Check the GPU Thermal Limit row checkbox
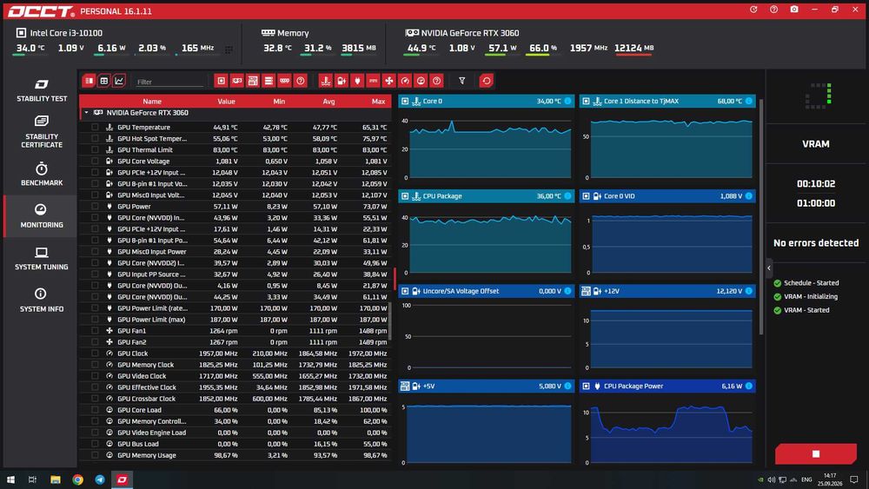The image size is (869, 489). click(x=95, y=149)
